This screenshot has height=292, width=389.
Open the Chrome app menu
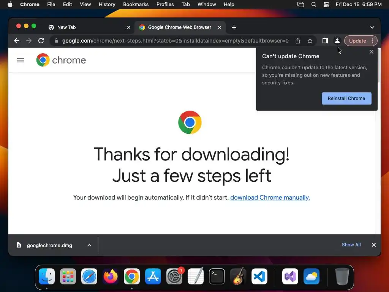30,5
